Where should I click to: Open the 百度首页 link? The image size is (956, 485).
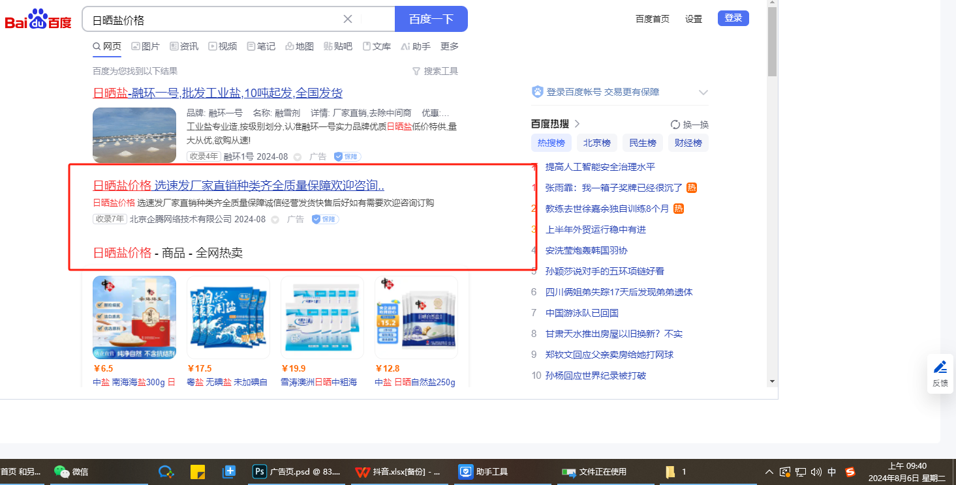point(653,19)
